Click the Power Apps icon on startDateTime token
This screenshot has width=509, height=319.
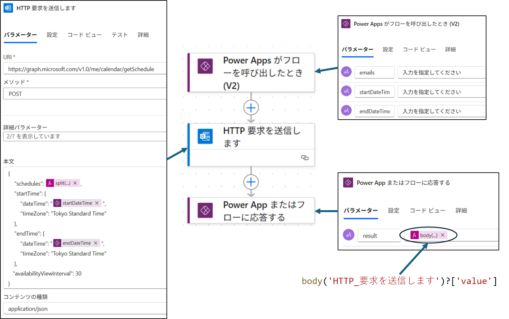(x=57, y=203)
